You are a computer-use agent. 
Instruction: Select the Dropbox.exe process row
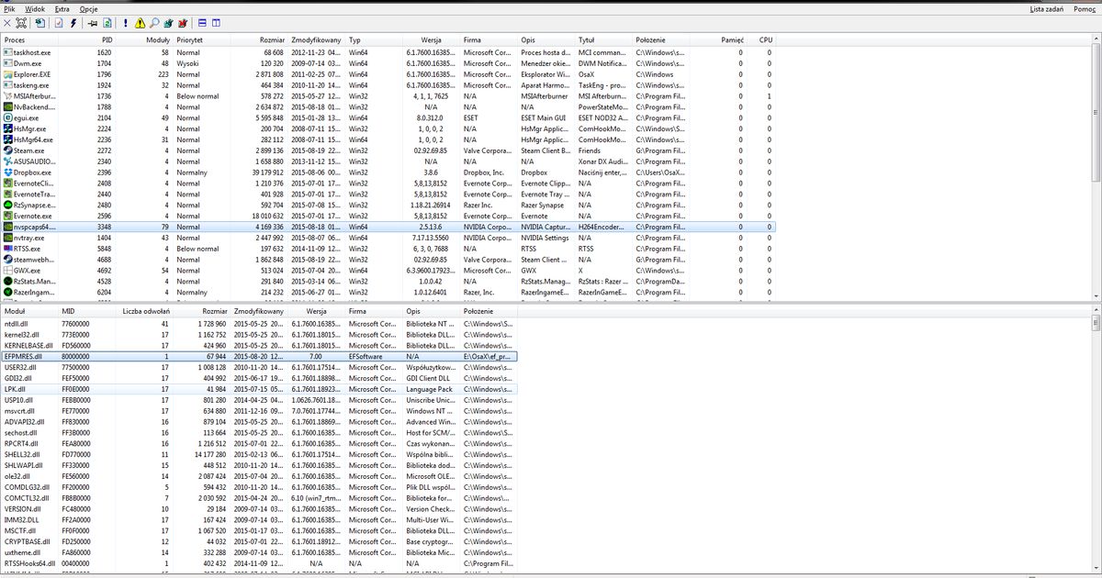[37, 172]
